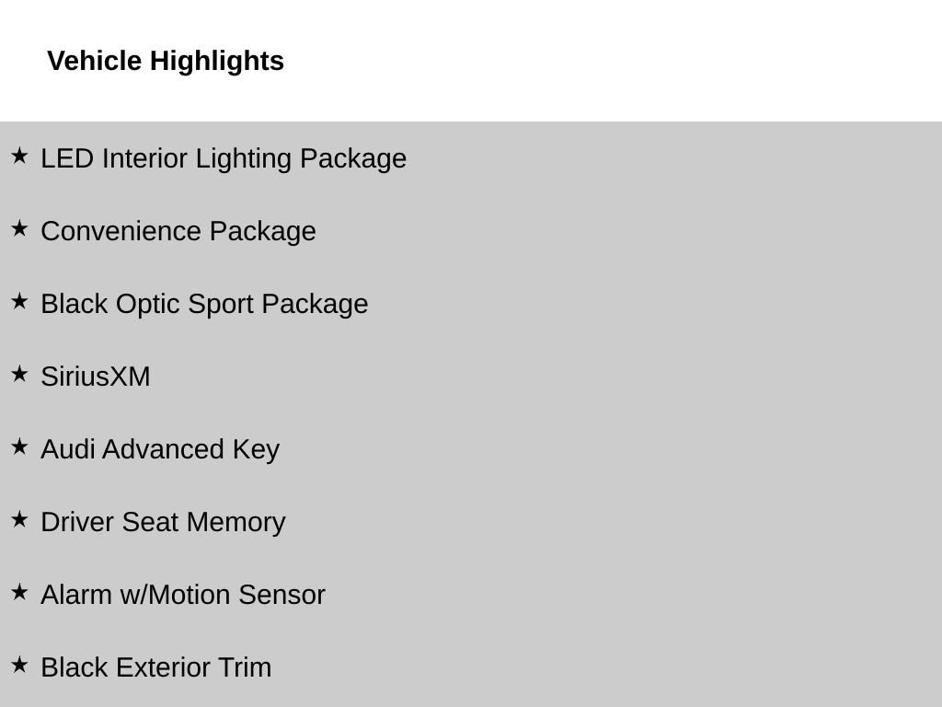Click the star beside LED Interior Lighting Package
This screenshot has width=942, height=707.
tap(19, 156)
